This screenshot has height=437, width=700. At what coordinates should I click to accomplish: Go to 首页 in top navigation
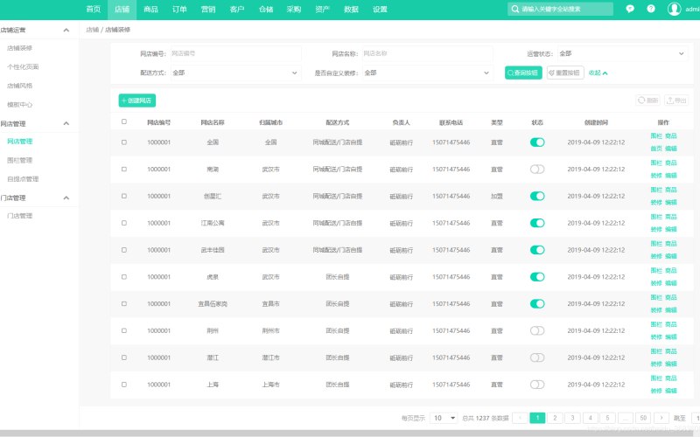(94, 10)
